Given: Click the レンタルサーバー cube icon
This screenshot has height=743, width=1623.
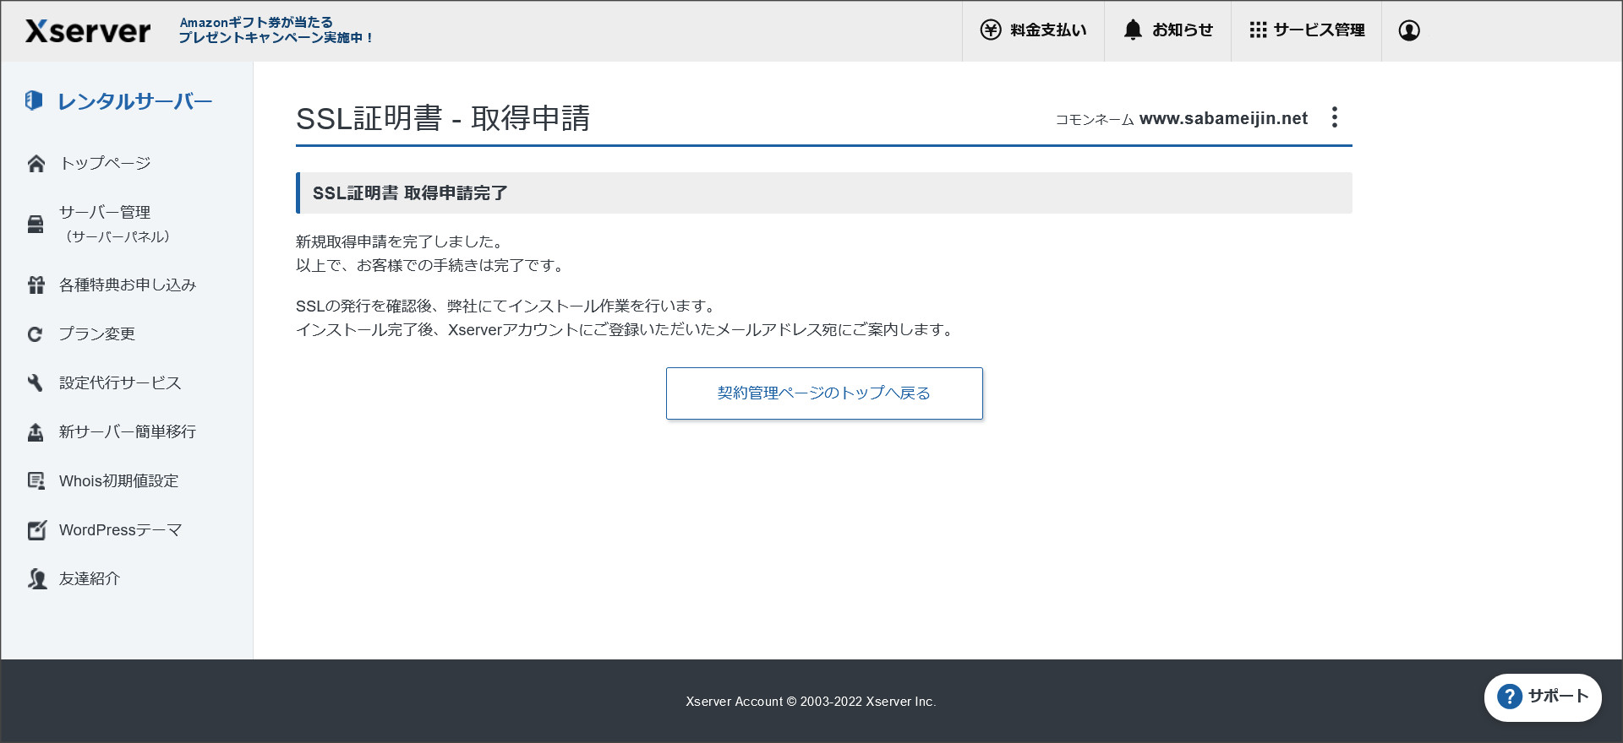Looking at the screenshot, I should (34, 100).
